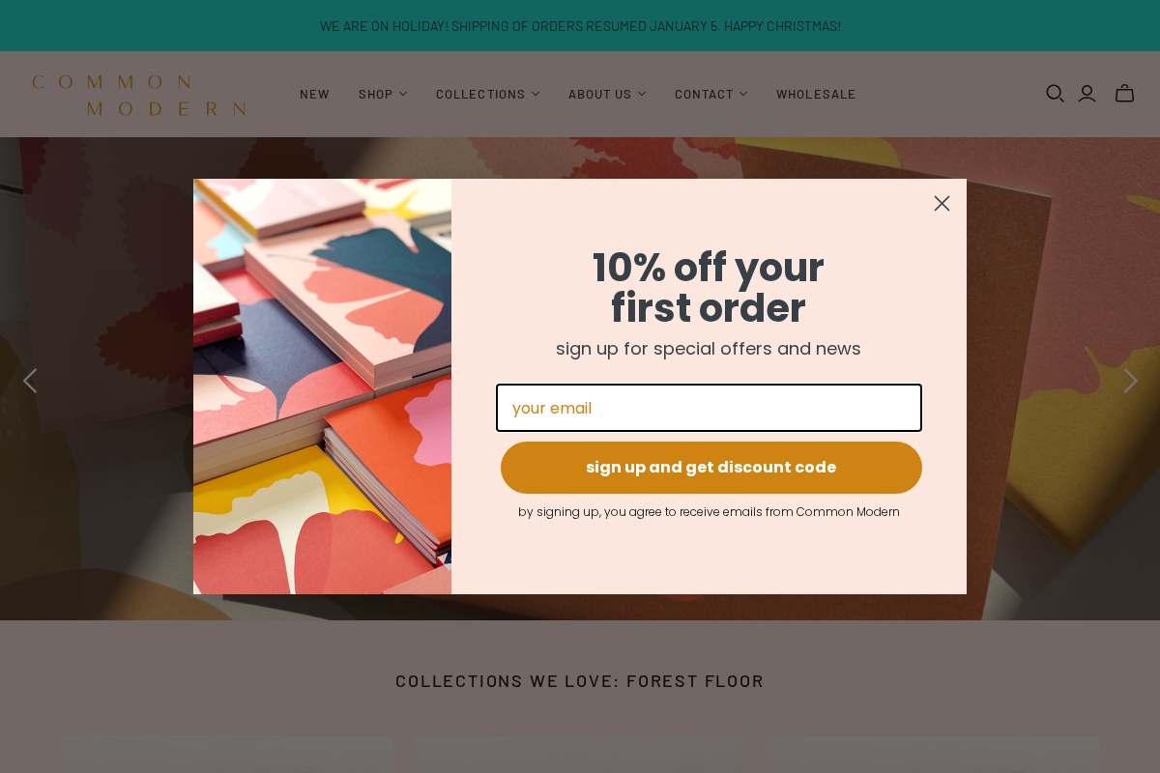Open the New menu item

[314, 94]
